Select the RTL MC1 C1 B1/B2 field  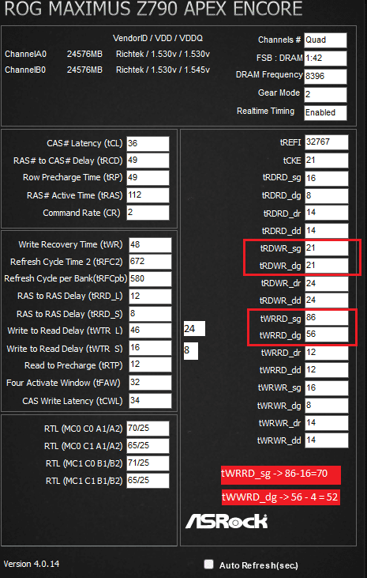[x=148, y=481]
